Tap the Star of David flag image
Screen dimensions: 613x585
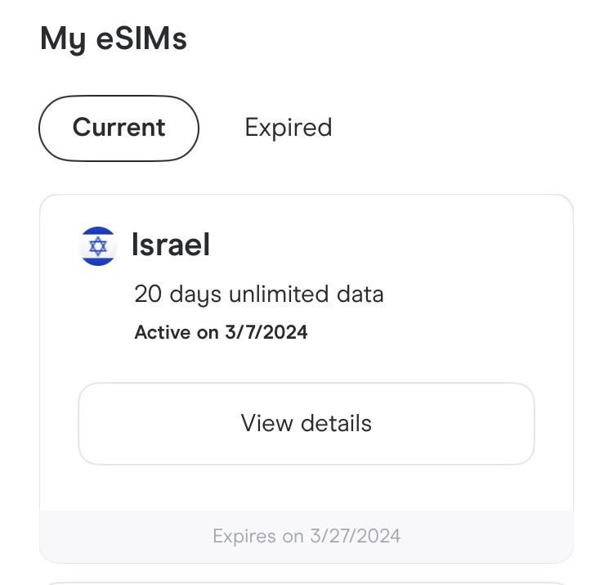click(x=98, y=246)
